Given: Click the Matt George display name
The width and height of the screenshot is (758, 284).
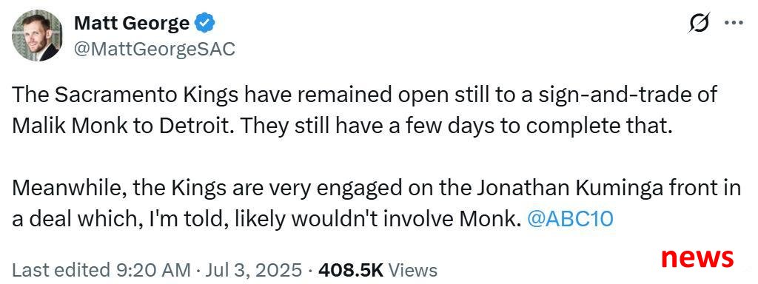Looking at the screenshot, I should pyautogui.click(x=132, y=23).
